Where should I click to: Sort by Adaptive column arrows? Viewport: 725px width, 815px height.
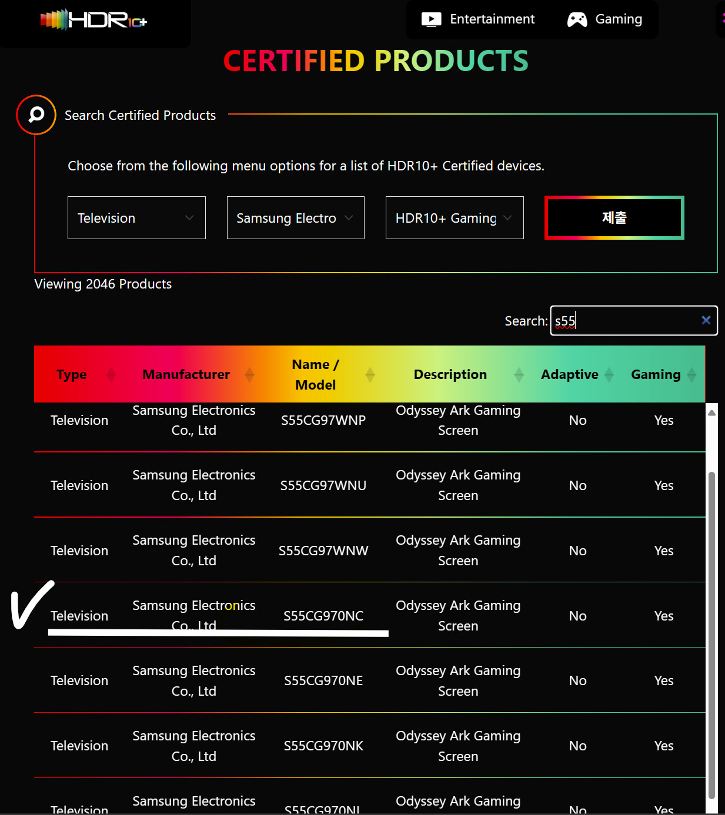click(x=609, y=374)
